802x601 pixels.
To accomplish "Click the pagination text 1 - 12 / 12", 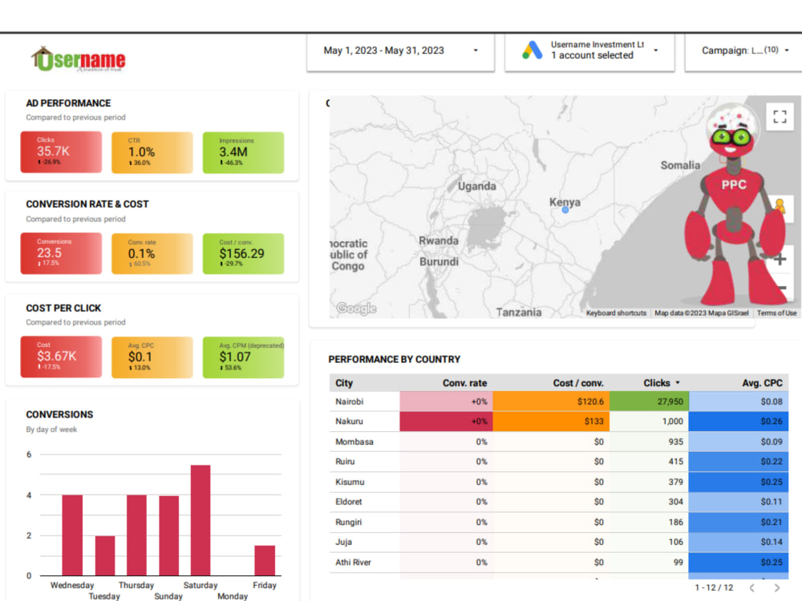I will click(714, 587).
